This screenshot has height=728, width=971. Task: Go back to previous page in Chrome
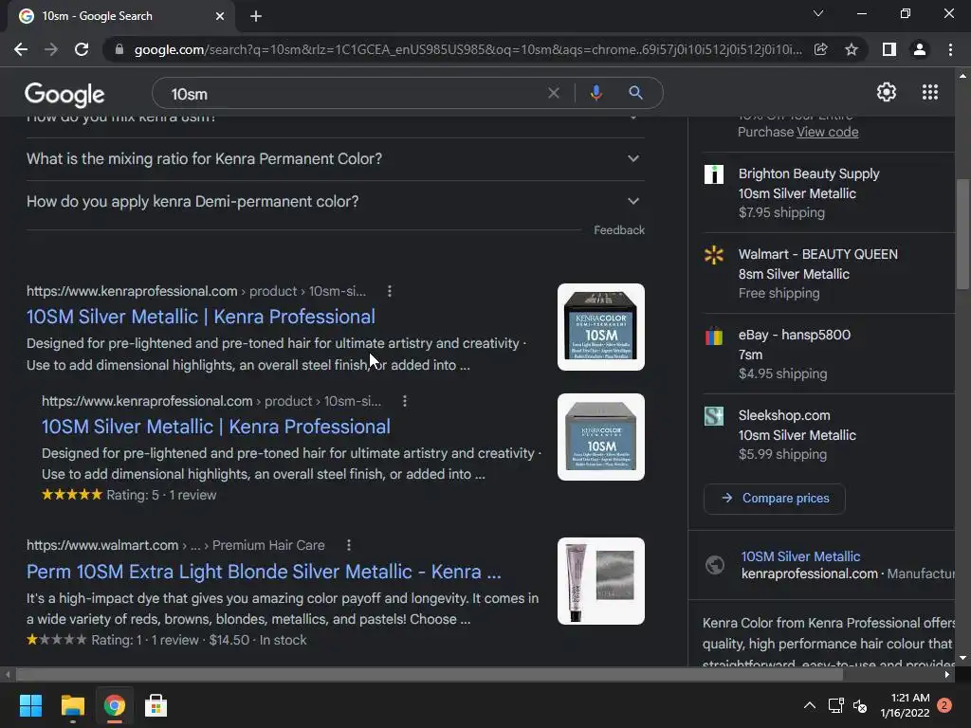[x=21, y=49]
